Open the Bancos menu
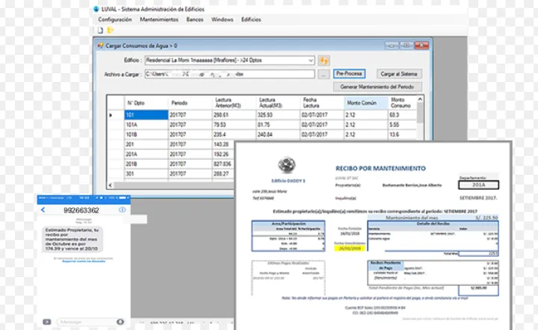The height and width of the screenshot is (330, 538). 194,19
